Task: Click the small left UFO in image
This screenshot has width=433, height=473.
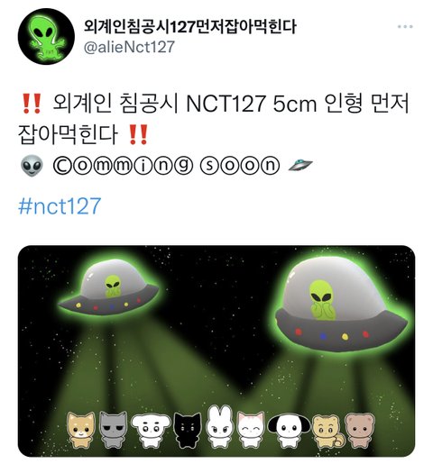Action: click(110, 288)
